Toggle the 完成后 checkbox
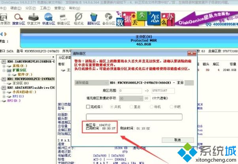The image size is (238, 164). tap(88, 107)
